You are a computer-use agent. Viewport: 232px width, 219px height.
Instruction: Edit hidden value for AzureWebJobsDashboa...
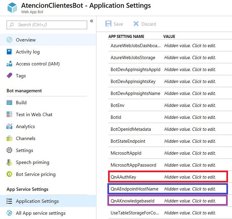pos(190,45)
